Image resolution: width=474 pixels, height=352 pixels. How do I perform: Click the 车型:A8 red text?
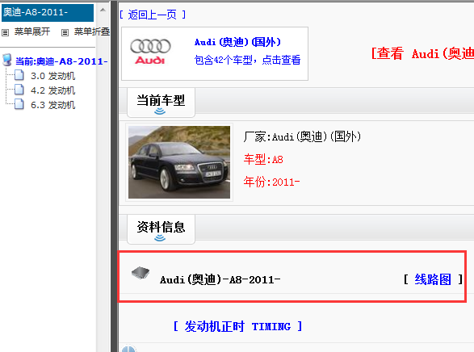(263, 159)
